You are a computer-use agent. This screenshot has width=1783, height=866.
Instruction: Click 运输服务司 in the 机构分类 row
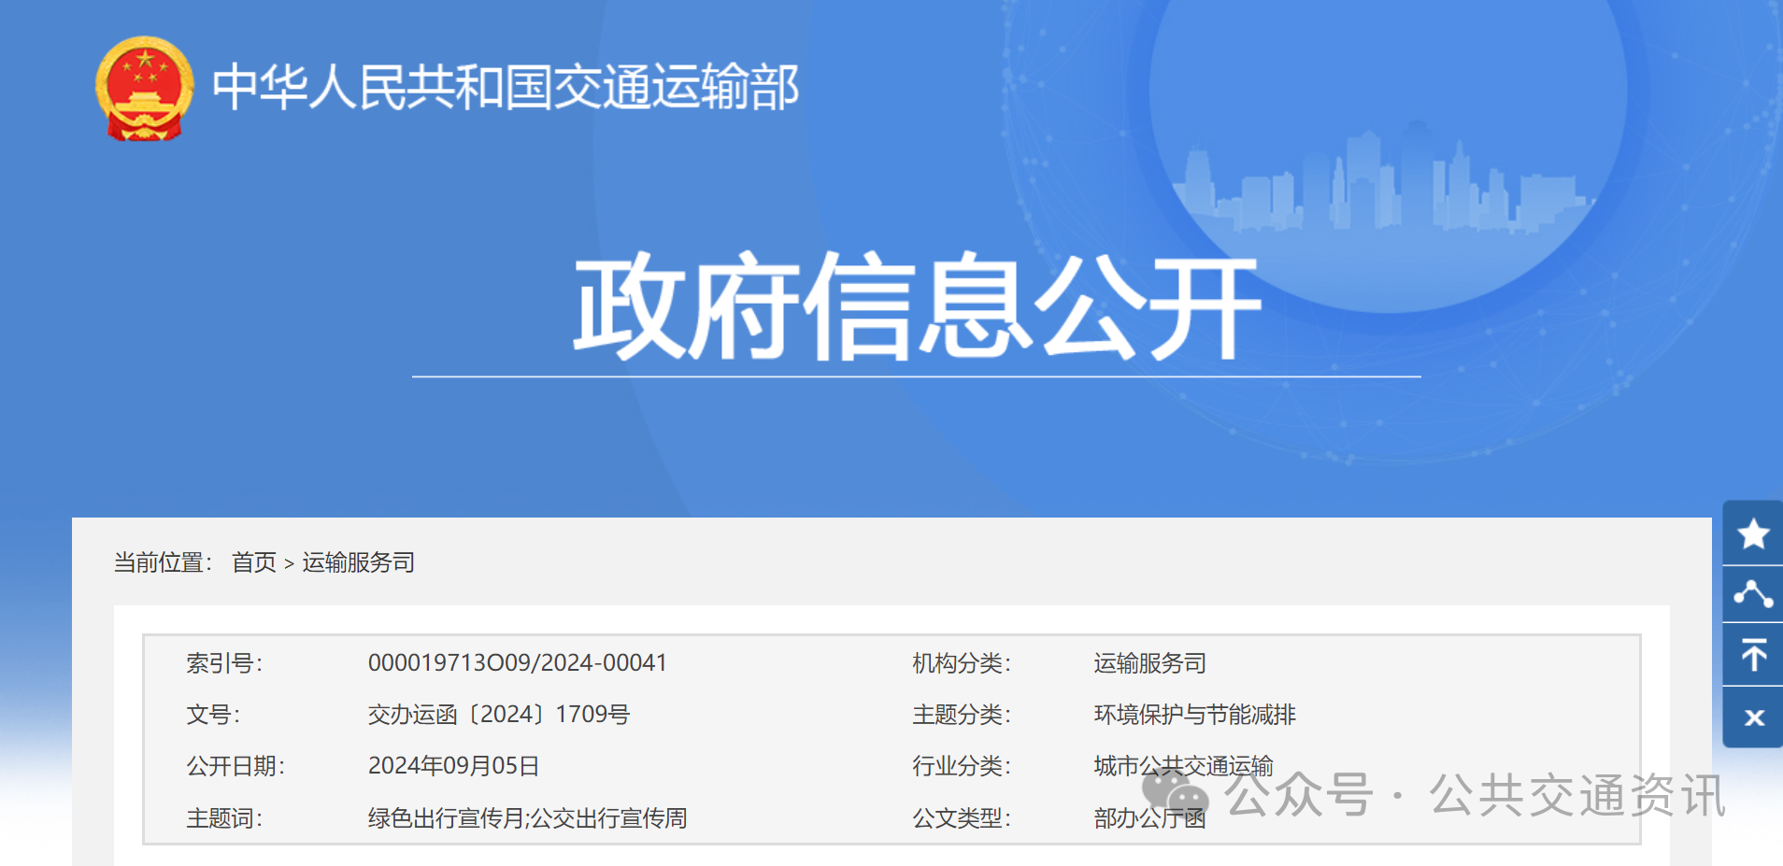coord(1149,663)
